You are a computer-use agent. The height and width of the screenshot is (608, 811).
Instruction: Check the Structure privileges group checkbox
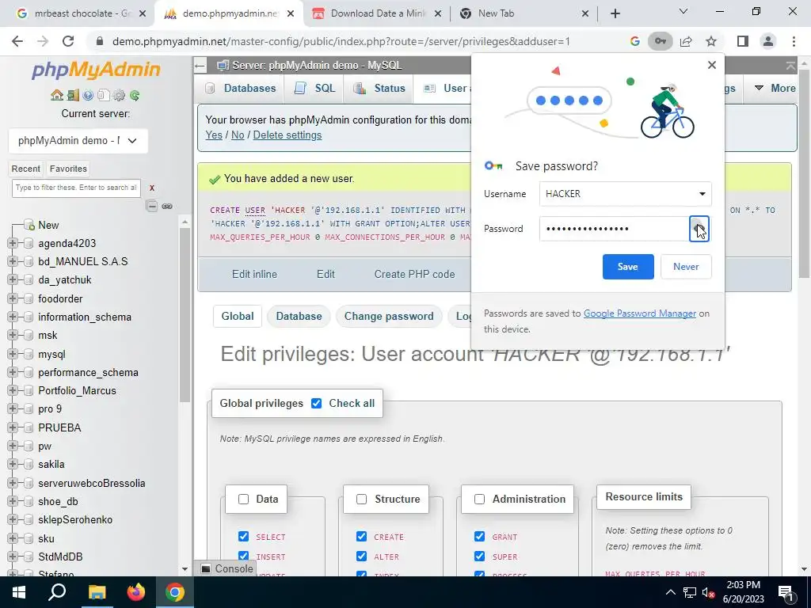click(361, 499)
